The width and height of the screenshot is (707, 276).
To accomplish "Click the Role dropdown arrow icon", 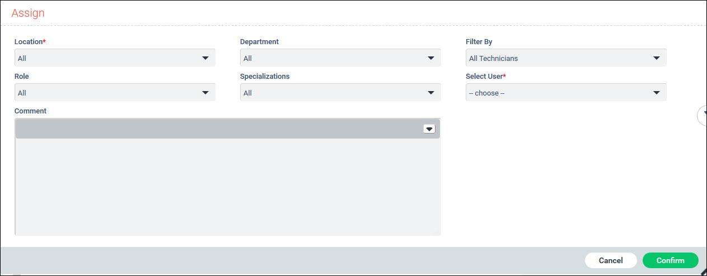I will (205, 93).
